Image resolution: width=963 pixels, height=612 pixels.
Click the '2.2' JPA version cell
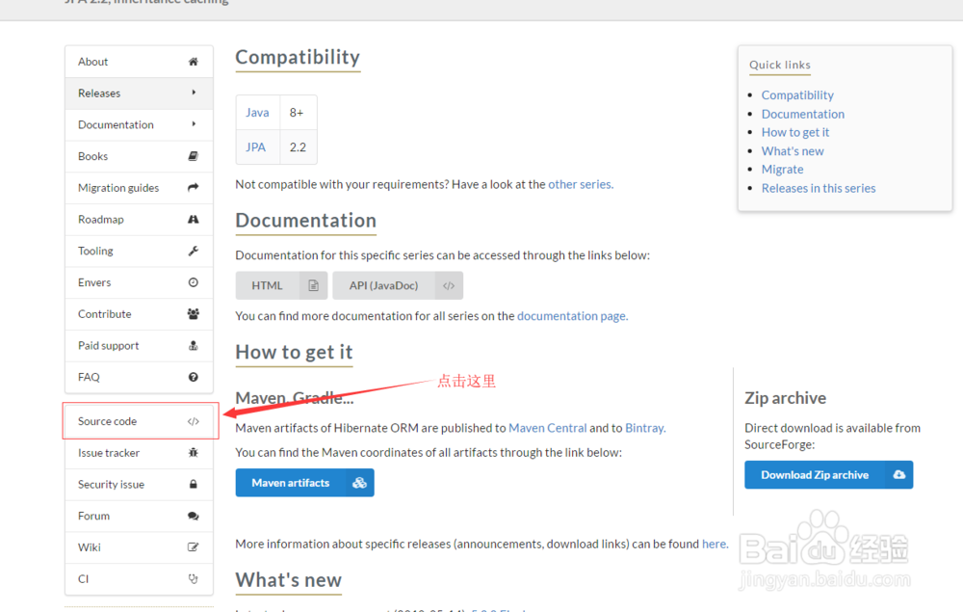[298, 147]
